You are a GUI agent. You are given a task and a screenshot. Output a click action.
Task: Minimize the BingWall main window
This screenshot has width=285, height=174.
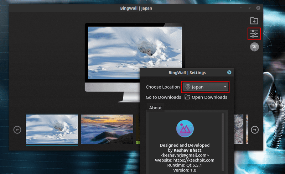pyautogui.click(x=241, y=8)
